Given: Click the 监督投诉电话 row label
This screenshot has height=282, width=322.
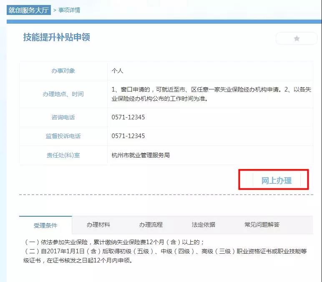Looking at the screenshot, I should pyautogui.click(x=63, y=136).
